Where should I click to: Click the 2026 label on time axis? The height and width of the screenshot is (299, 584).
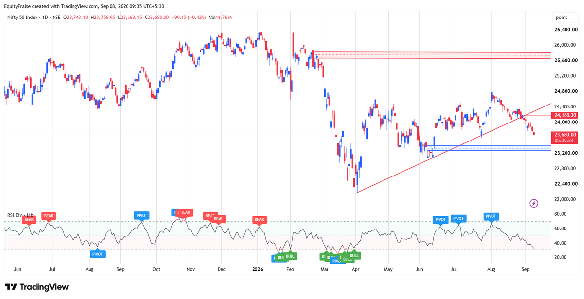pyautogui.click(x=258, y=269)
